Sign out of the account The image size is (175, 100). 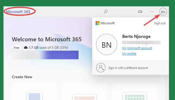pos(160,23)
